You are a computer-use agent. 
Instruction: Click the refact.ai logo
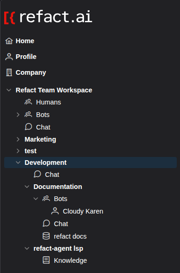coord(48,17)
